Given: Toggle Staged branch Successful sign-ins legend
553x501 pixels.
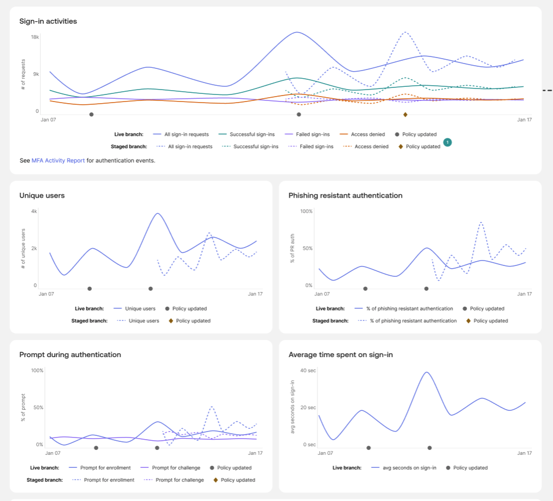Looking at the screenshot, I should 250,147.
